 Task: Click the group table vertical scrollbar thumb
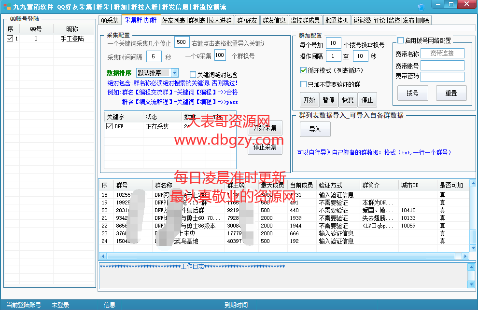(473, 237)
